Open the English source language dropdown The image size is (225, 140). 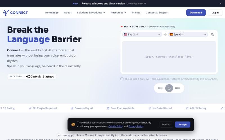coord(142,34)
